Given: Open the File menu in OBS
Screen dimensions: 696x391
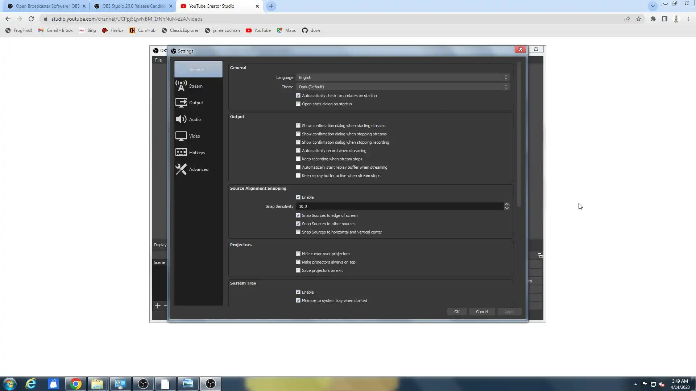Looking at the screenshot, I should click(x=158, y=60).
